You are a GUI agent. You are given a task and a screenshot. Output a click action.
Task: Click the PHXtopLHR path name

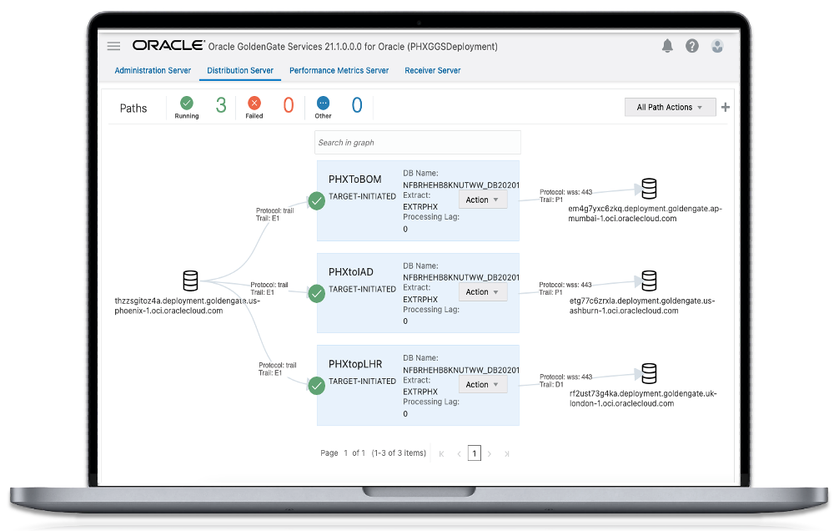(x=355, y=364)
